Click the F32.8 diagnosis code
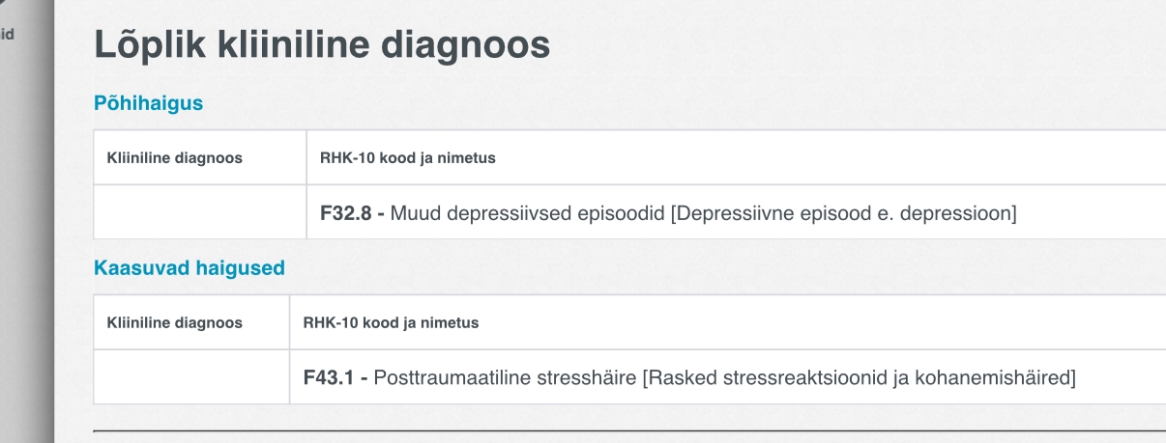This screenshot has width=1166, height=443. 346,212
